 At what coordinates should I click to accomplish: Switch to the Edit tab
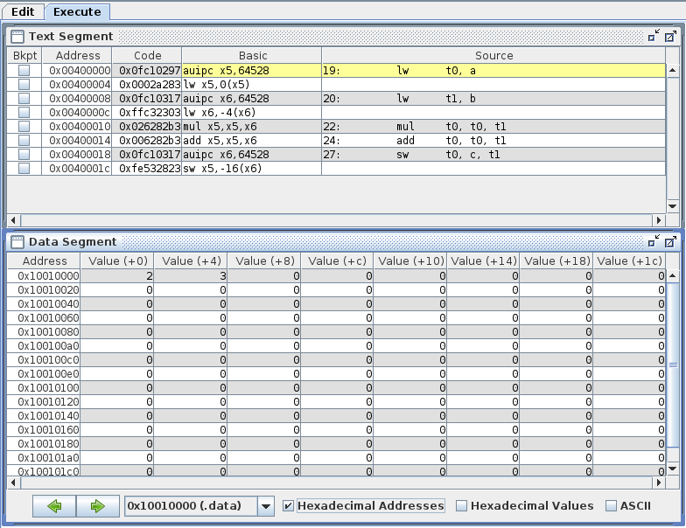[x=23, y=12]
